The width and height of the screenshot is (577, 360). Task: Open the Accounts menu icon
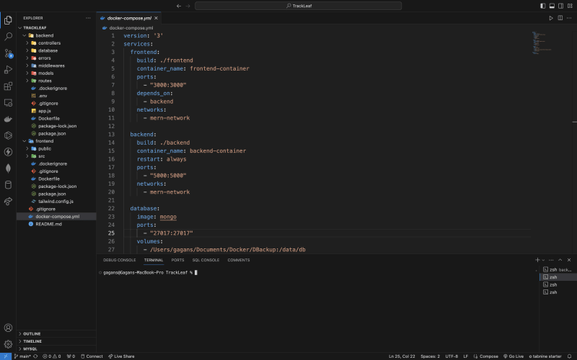(x=8, y=328)
